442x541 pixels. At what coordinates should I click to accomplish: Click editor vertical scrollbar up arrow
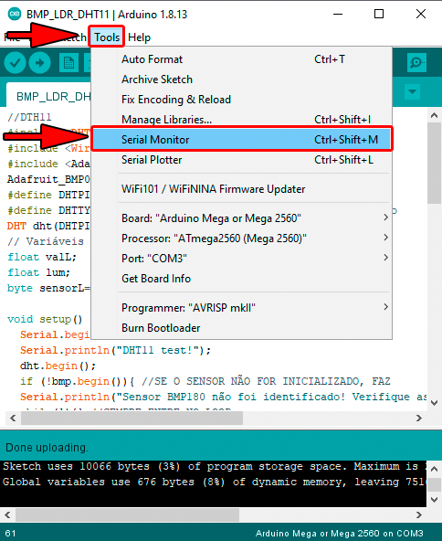click(434, 115)
